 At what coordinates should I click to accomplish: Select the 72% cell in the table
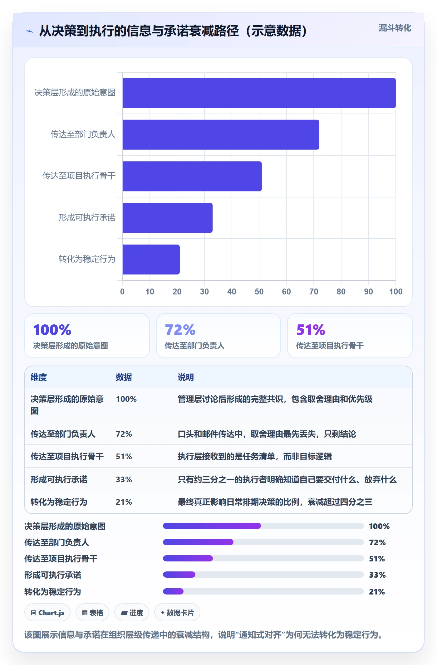pyautogui.click(x=124, y=434)
